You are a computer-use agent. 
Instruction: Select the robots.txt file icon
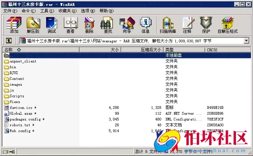[x=6, y=125]
